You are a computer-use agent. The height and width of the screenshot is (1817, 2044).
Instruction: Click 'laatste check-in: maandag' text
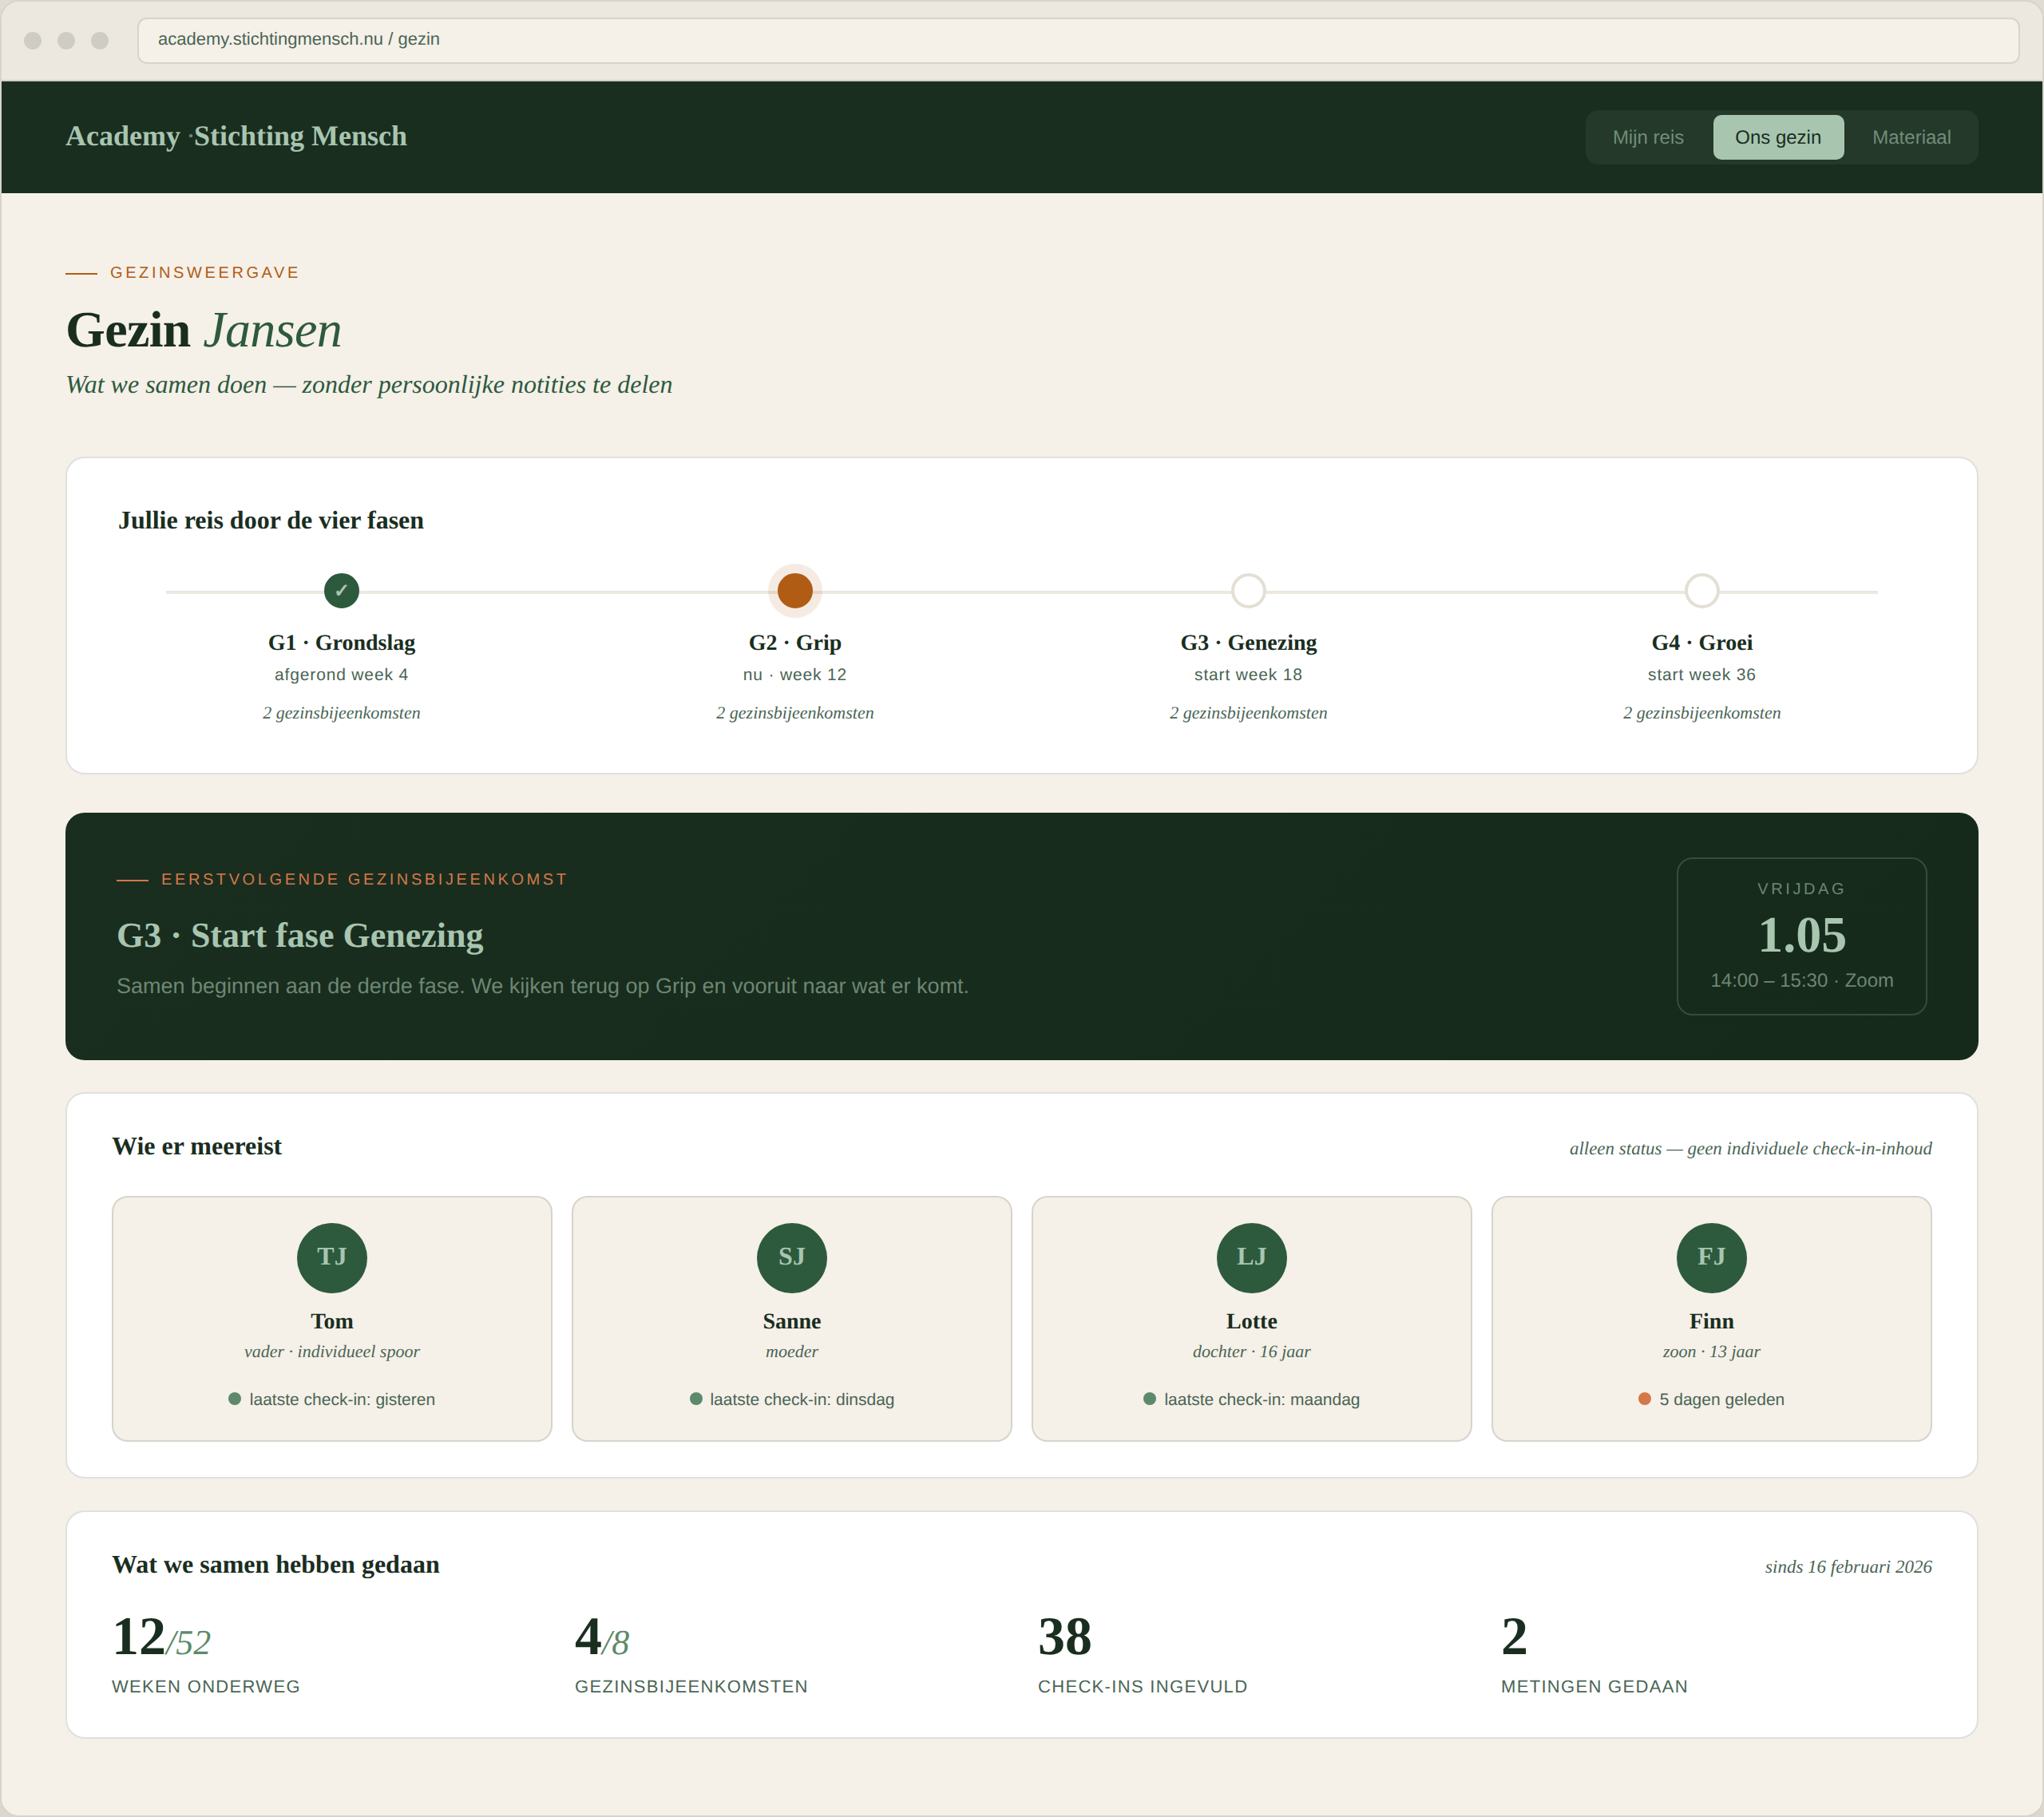tap(1261, 1399)
